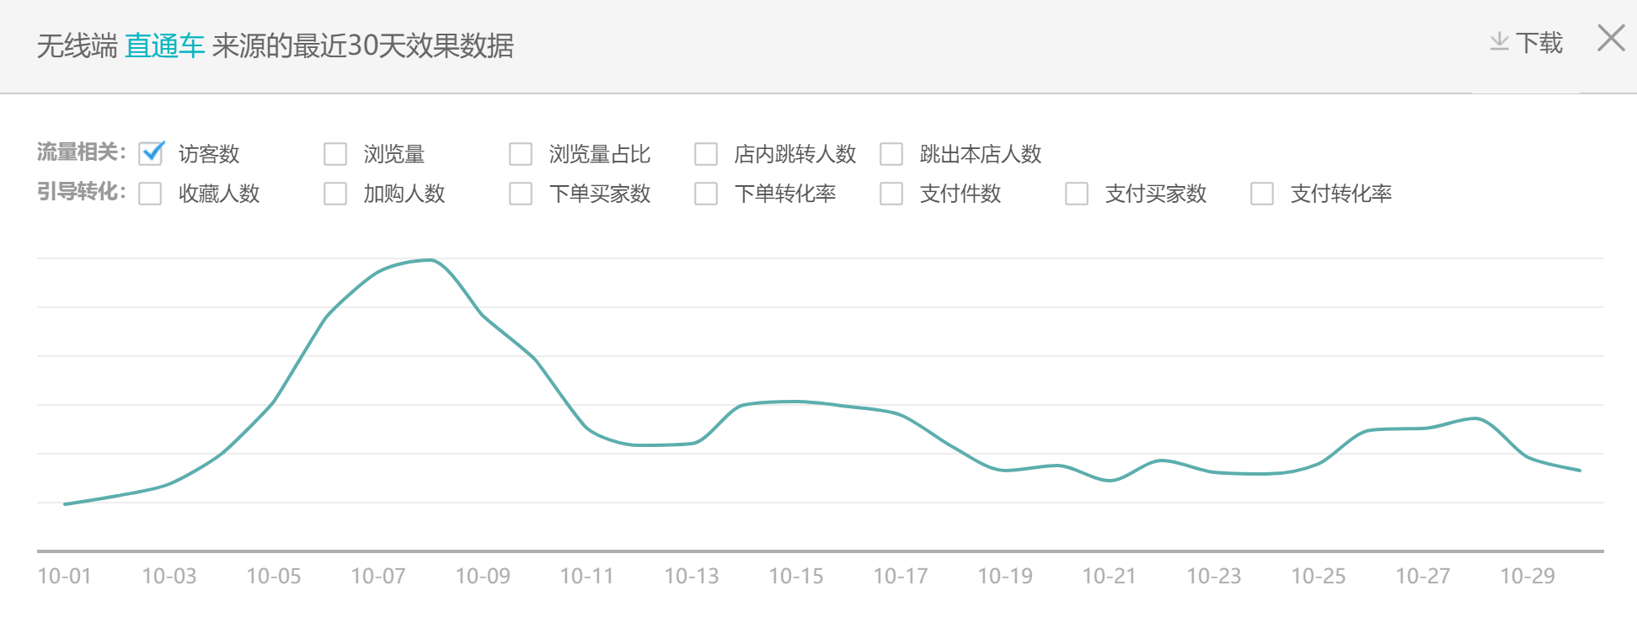Uncheck the 访客数 checkbox

pyautogui.click(x=151, y=153)
